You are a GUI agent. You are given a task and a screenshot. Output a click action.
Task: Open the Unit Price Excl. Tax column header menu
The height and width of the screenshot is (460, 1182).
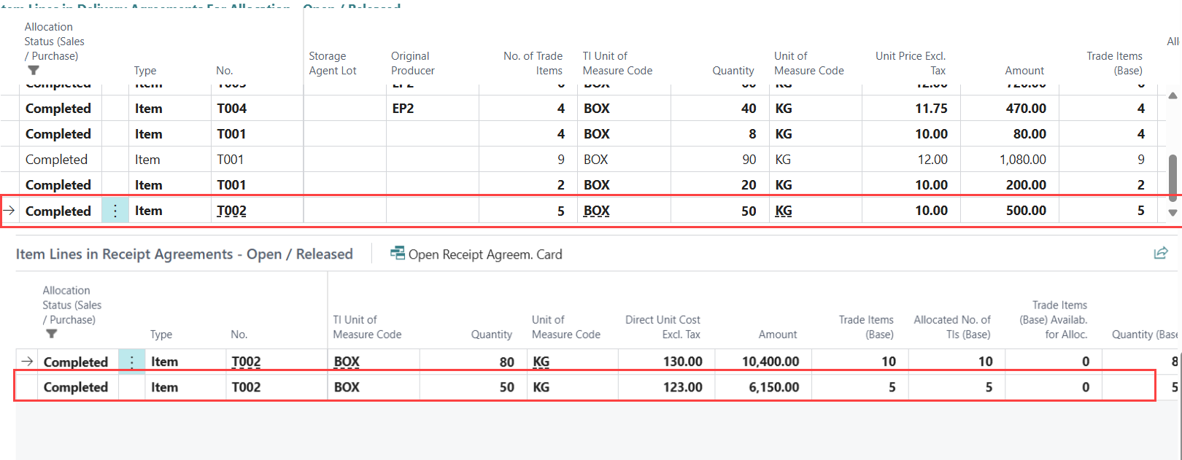[910, 63]
